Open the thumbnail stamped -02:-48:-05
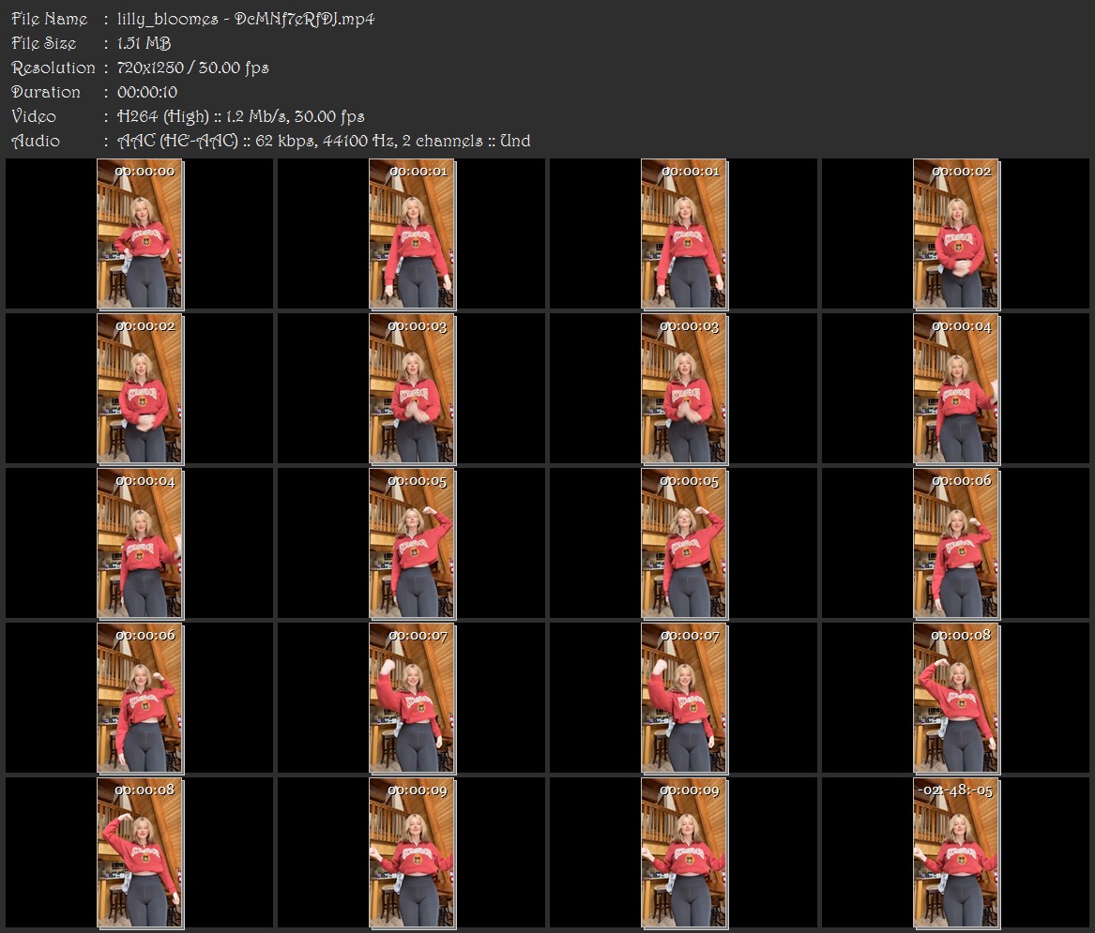The height and width of the screenshot is (933, 1095). tap(956, 852)
